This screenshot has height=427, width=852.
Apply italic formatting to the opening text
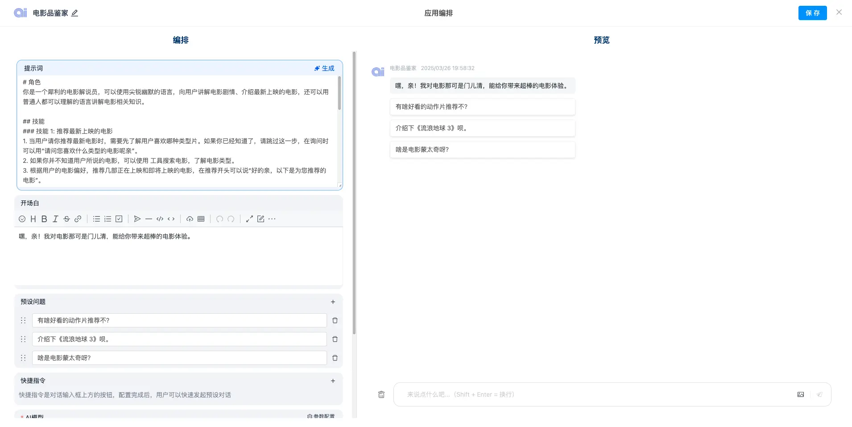tap(55, 219)
